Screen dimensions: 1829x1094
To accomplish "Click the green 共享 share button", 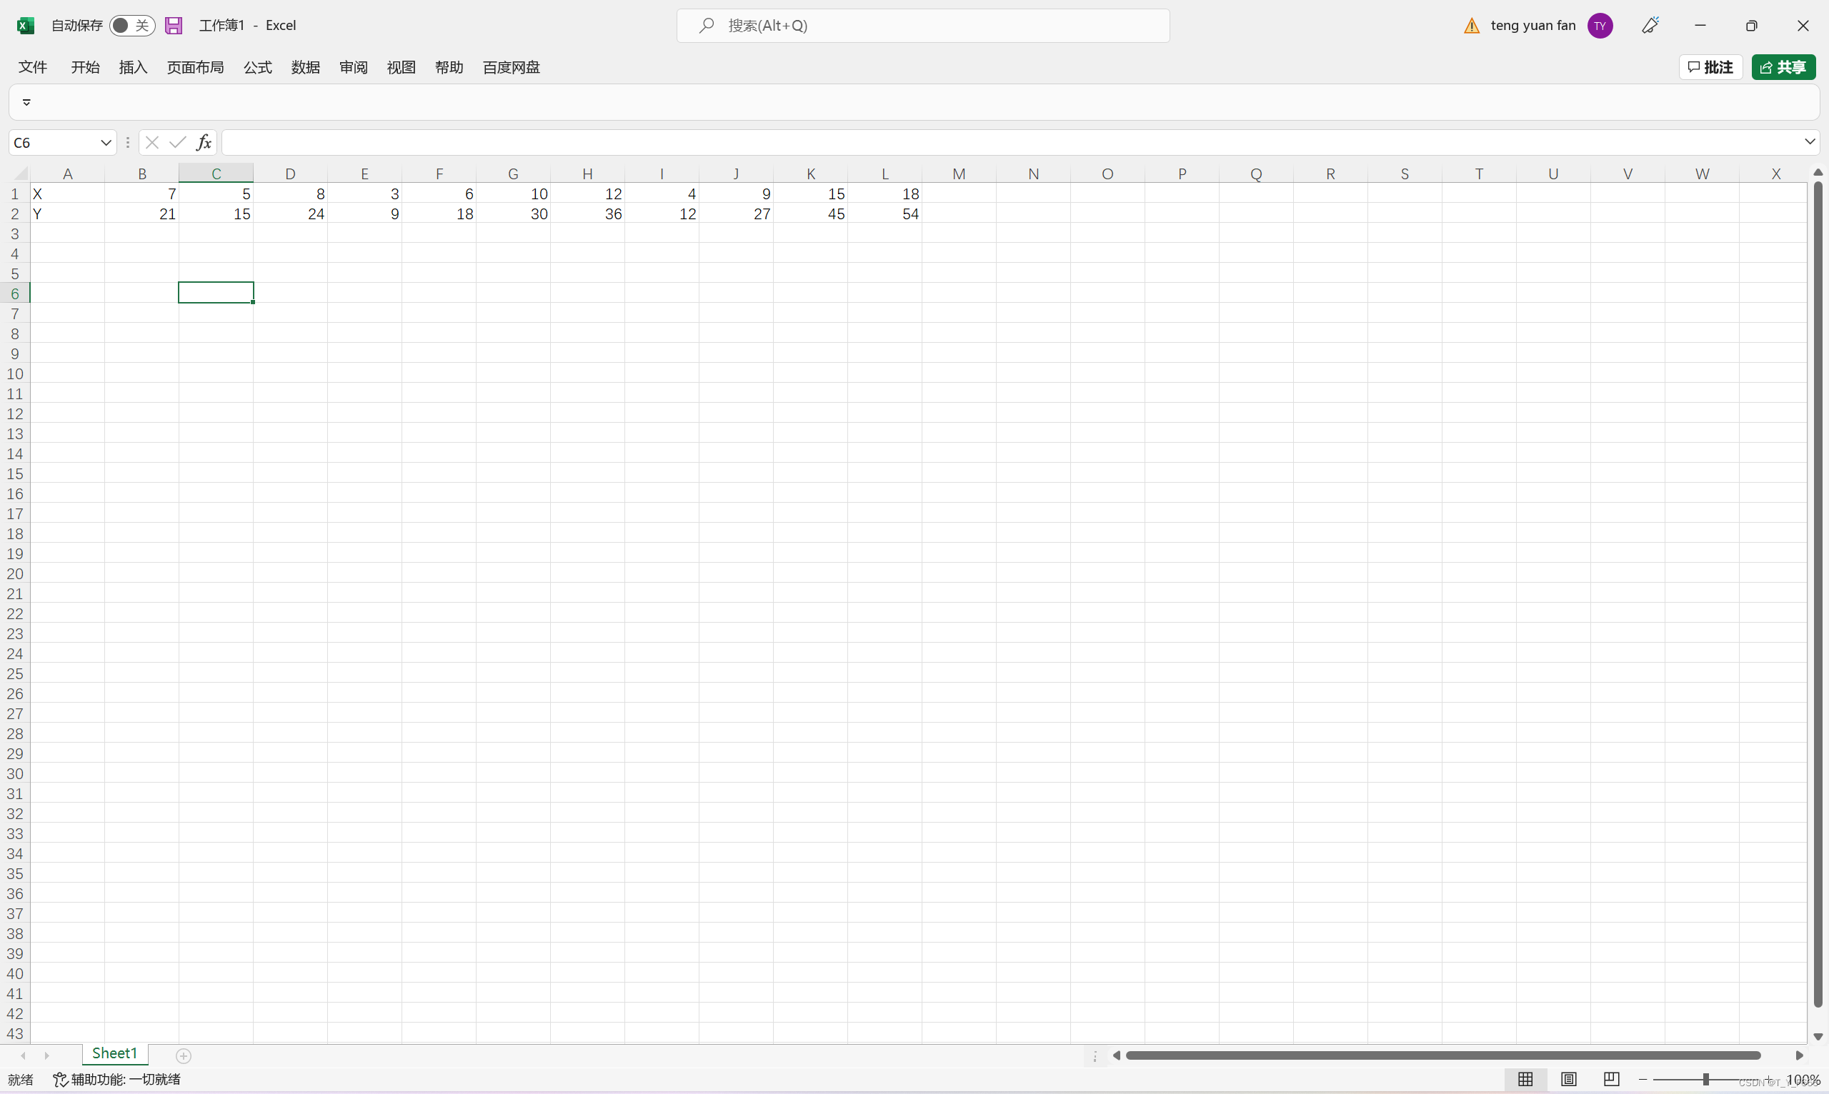I will pos(1783,67).
